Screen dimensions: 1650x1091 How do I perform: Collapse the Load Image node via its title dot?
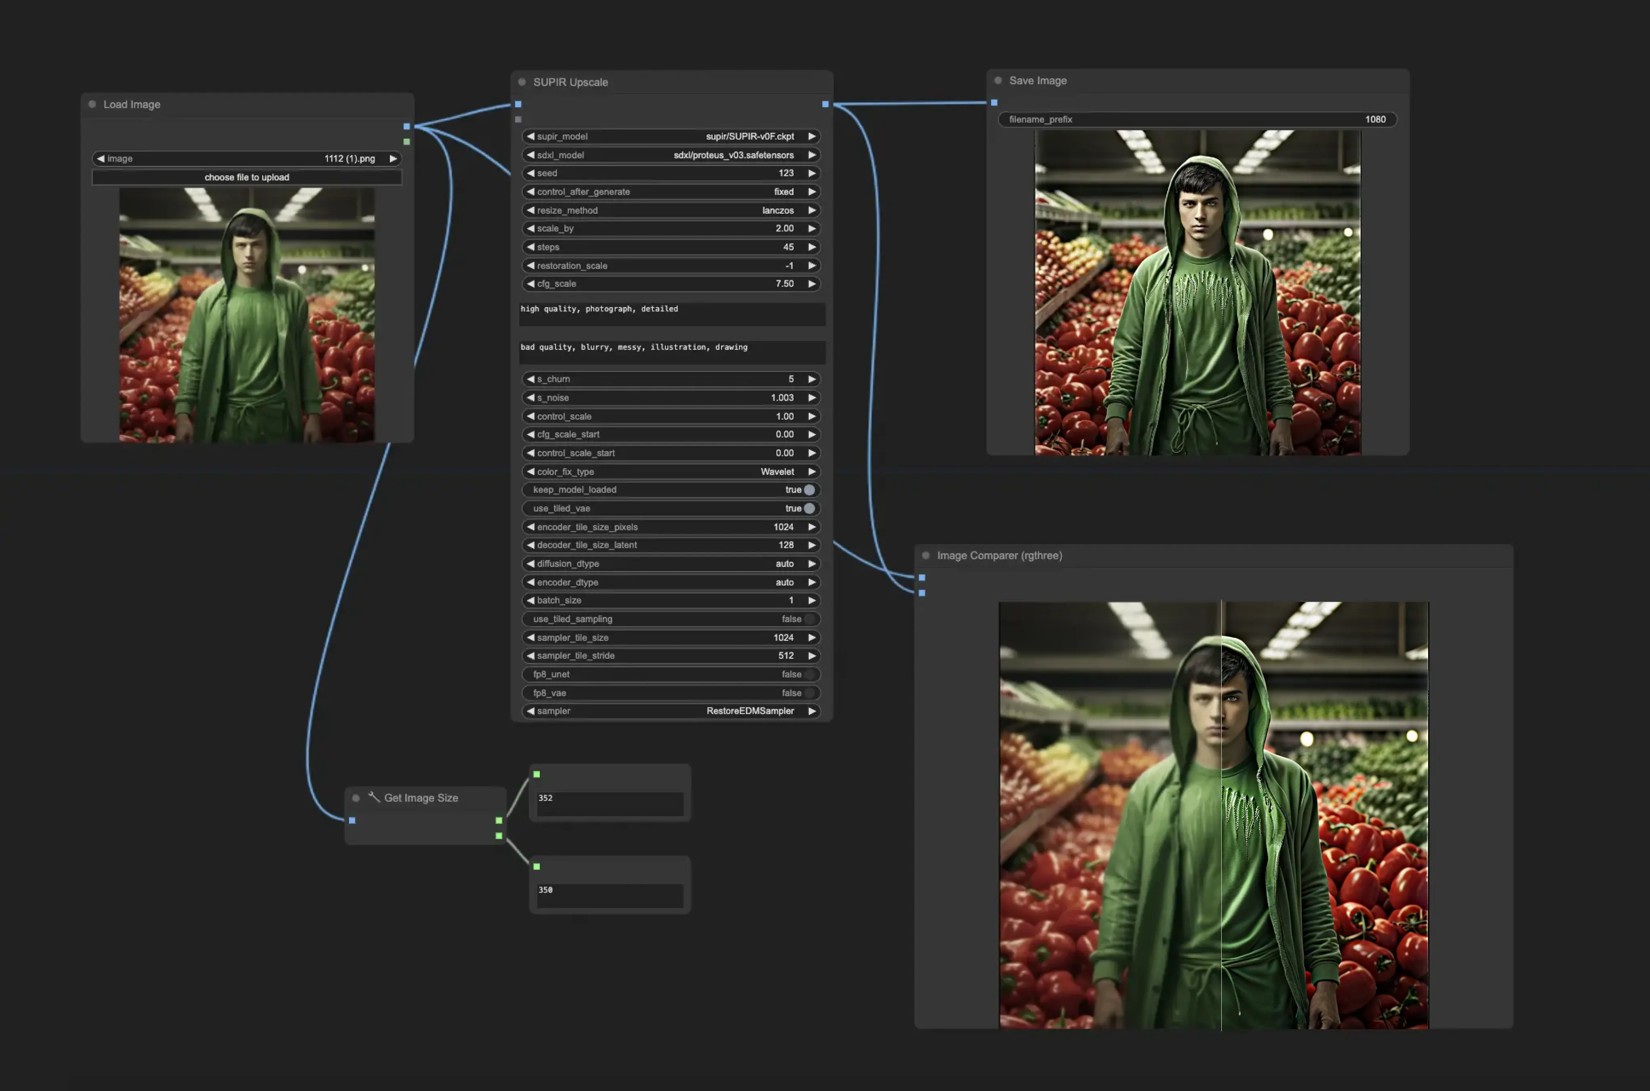click(92, 104)
